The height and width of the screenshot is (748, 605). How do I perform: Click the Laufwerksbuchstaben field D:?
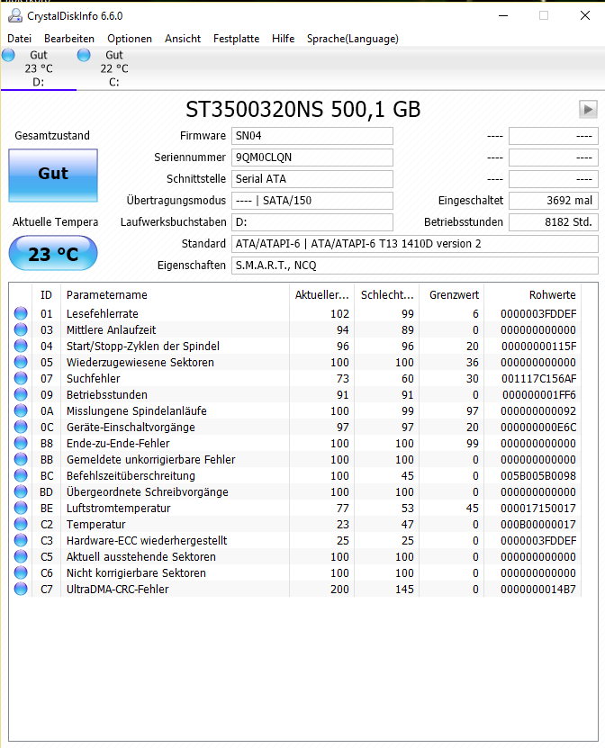(x=312, y=222)
